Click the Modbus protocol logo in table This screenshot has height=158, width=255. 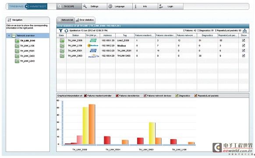pyautogui.click(x=93, y=46)
